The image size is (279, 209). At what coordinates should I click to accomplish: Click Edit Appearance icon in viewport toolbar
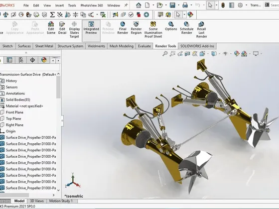point(237,54)
